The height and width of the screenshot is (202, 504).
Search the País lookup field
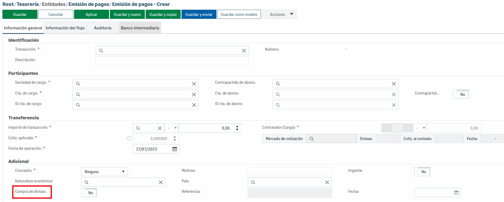pos(253,182)
